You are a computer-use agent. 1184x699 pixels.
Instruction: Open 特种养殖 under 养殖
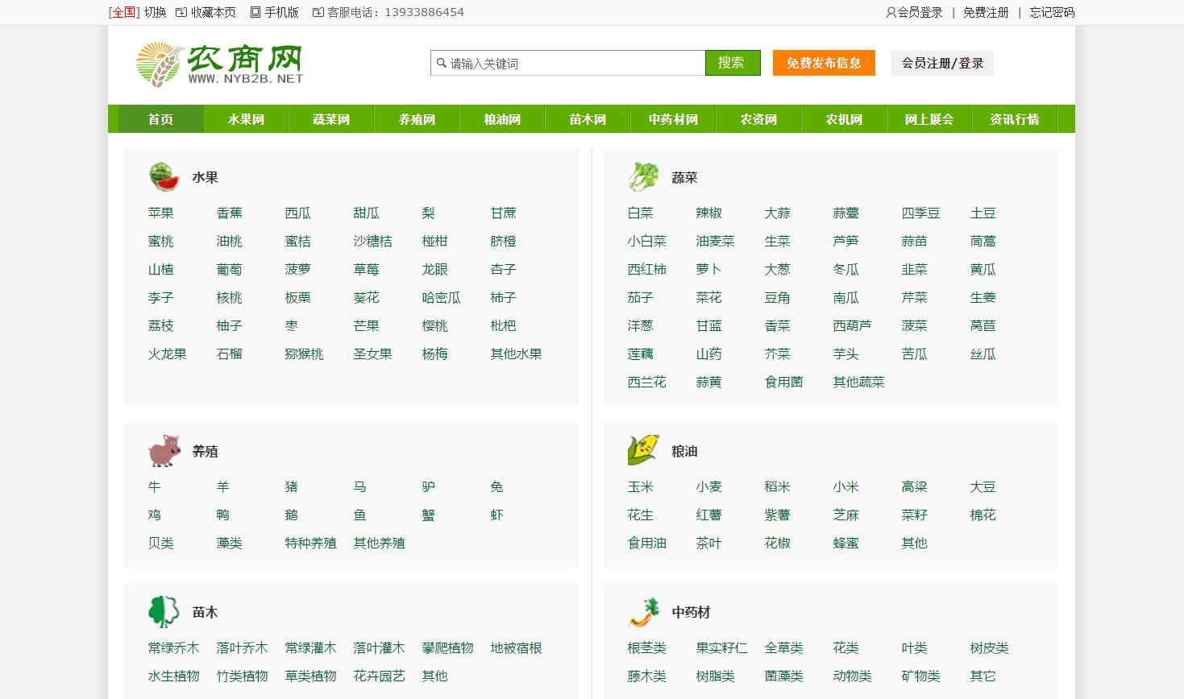pos(311,543)
